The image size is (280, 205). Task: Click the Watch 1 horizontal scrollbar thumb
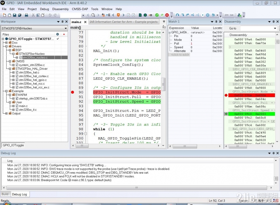185,146
